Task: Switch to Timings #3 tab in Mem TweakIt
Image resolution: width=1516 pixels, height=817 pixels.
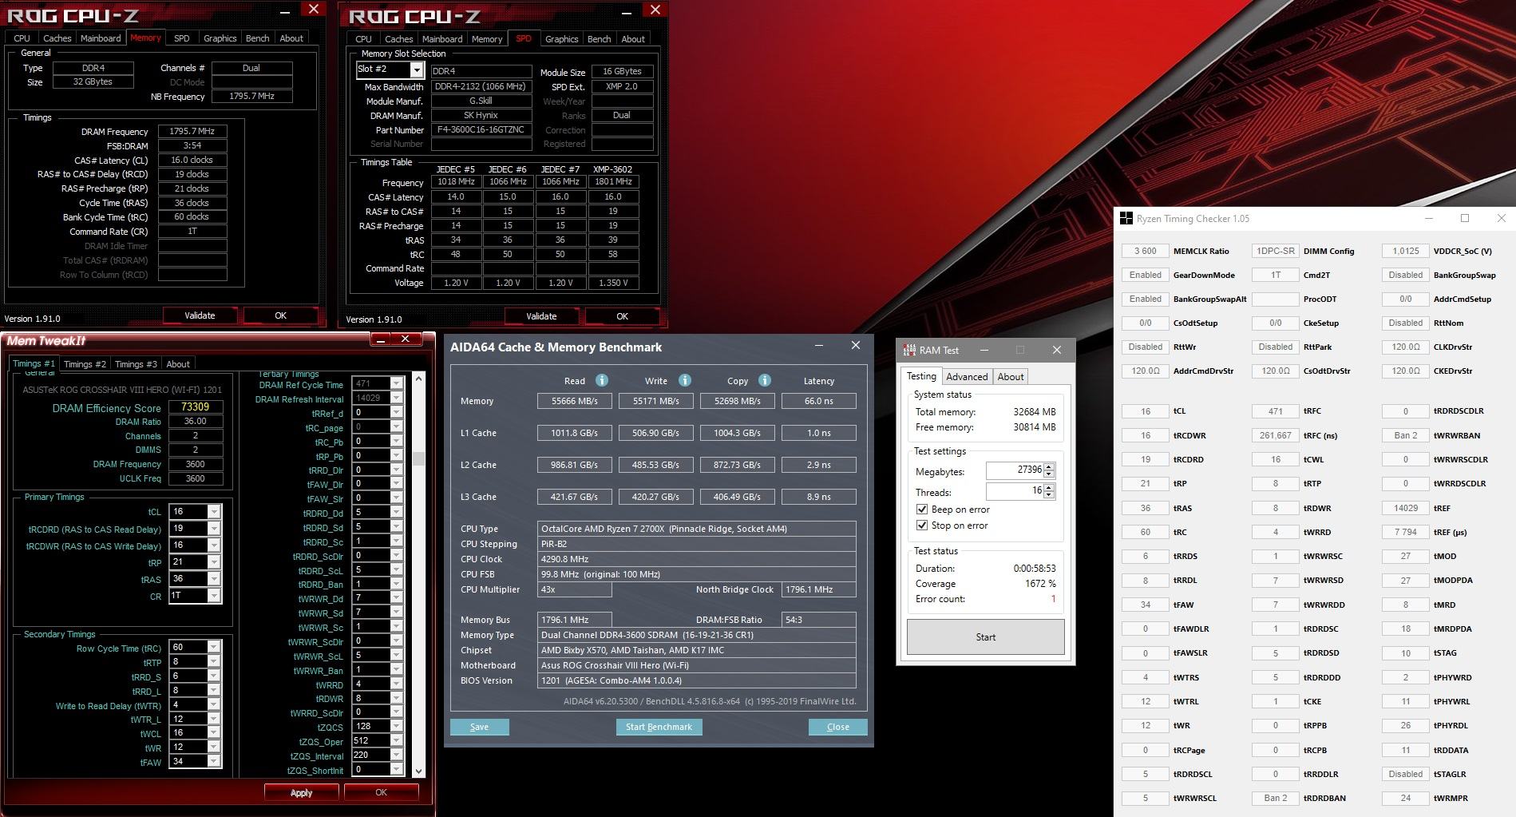Action: [136, 364]
